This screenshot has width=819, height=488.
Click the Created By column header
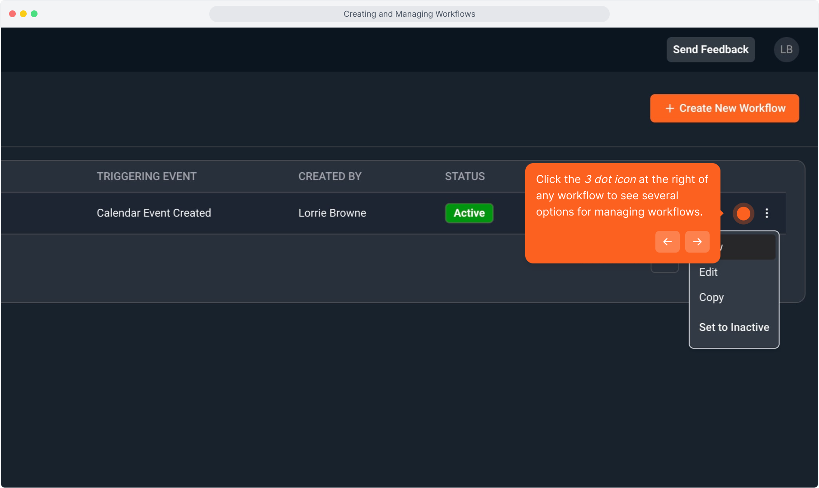pos(329,176)
